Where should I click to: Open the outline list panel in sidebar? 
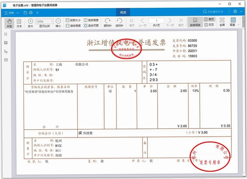6,34
